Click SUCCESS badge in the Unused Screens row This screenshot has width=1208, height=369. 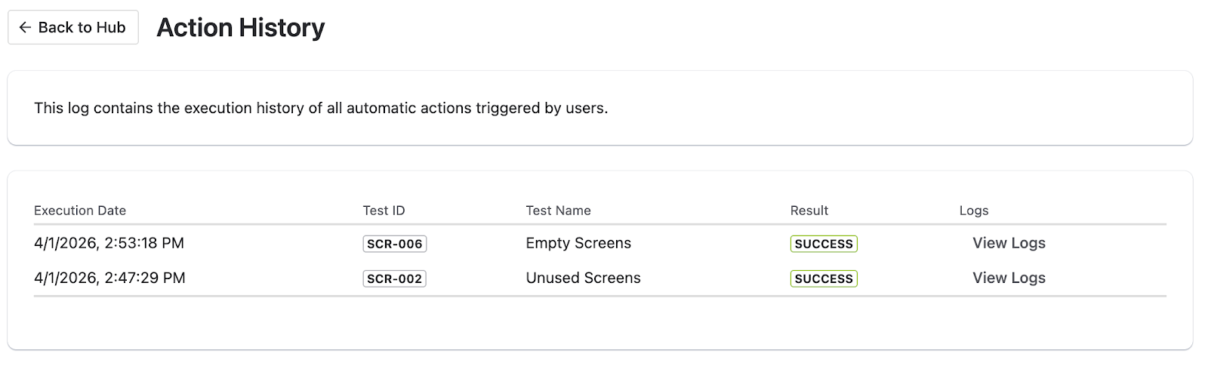[x=823, y=278]
